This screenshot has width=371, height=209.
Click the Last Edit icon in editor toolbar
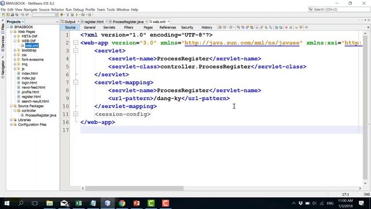(x=220, y=27)
